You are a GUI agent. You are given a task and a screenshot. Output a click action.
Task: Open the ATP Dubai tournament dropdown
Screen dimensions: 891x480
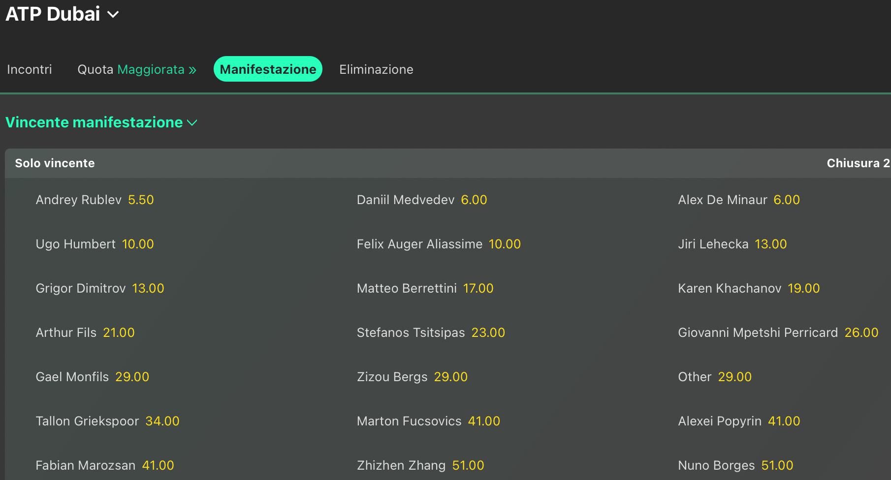point(113,15)
